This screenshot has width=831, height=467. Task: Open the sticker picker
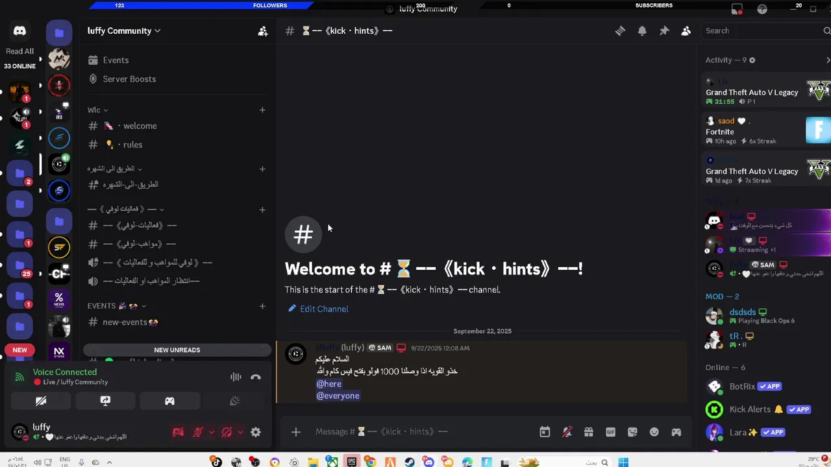coord(632,432)
